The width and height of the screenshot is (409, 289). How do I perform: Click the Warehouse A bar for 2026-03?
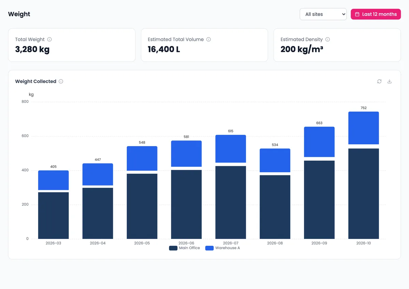click(x=54, y=180)
